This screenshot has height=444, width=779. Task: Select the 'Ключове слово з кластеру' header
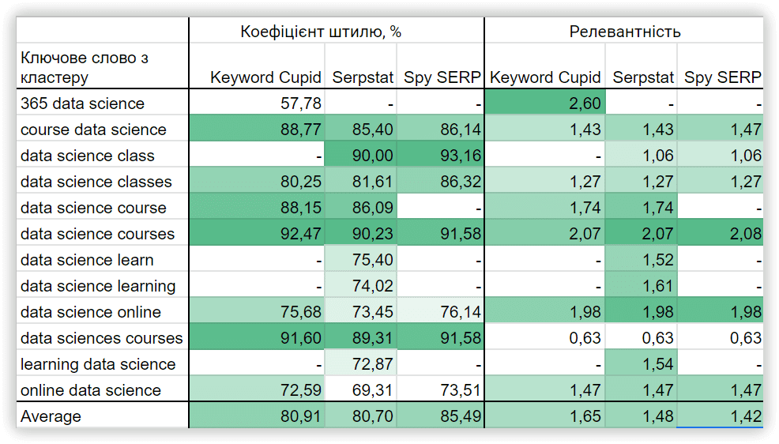pyautogui.click(x=103, y=66)
